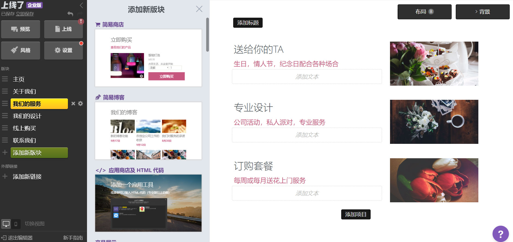Open the purple help question mark
The height and width of the screenshot is (242, 513).
pos(500,234)
